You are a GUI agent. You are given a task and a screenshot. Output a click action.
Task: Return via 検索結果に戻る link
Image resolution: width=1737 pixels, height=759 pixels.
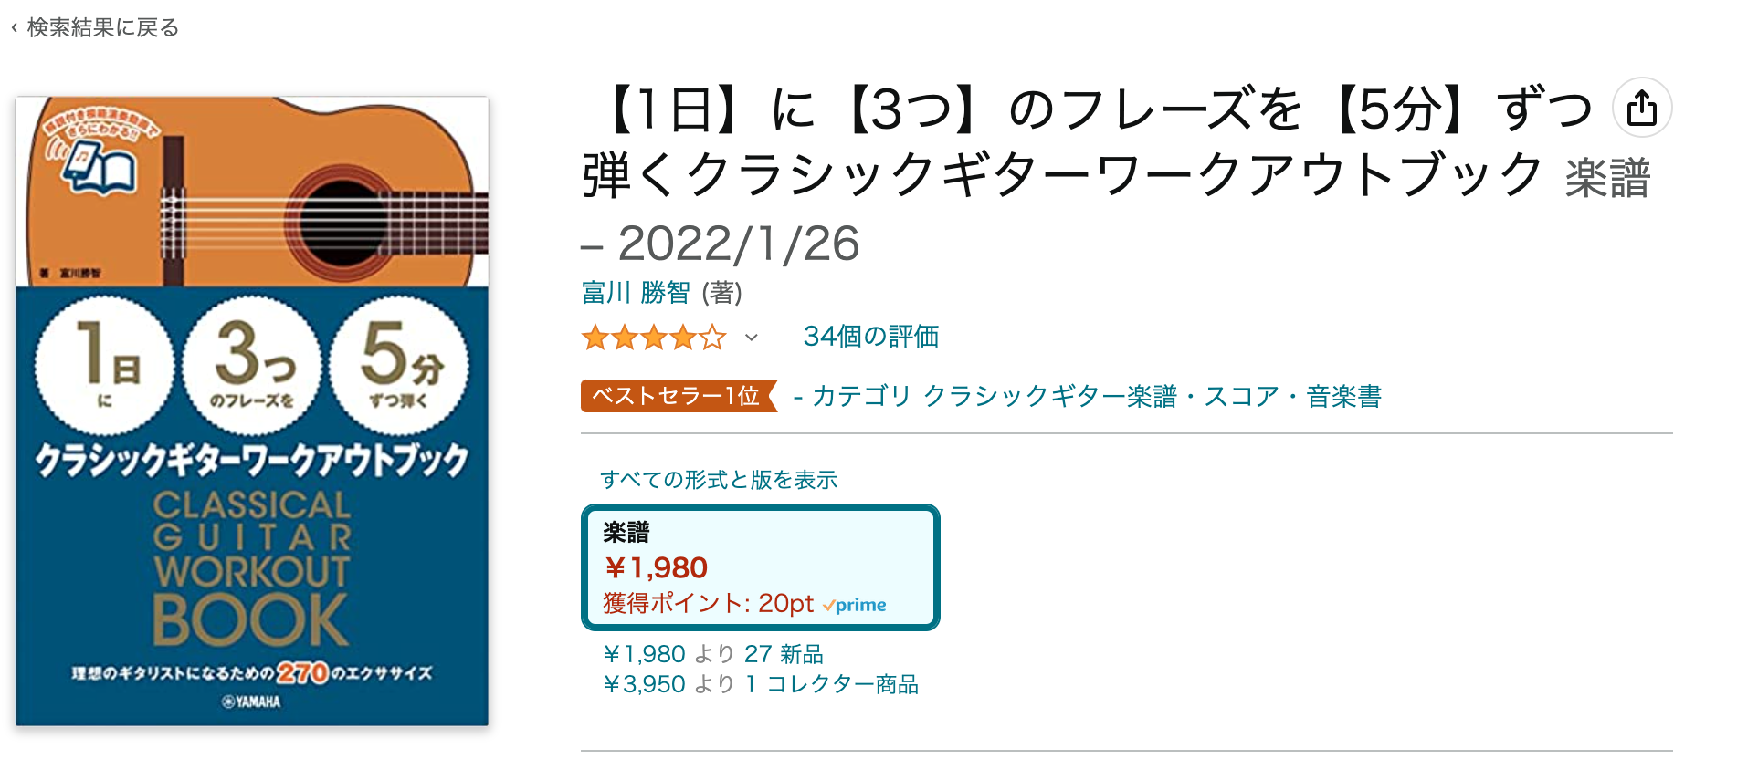[102, 28]
